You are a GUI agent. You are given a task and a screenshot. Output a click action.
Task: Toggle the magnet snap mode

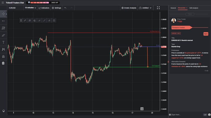pyautogui.click(x=3, y=56)
